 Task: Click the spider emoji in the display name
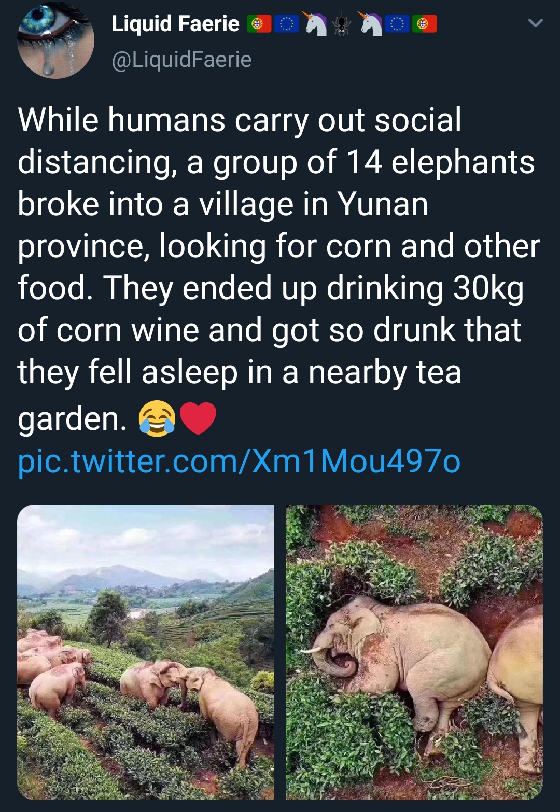[340, 23]
